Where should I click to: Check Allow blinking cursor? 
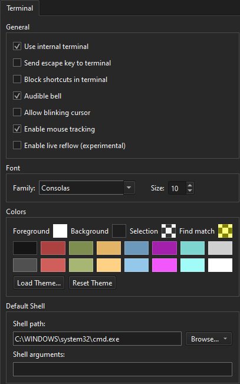pos(17,113)
